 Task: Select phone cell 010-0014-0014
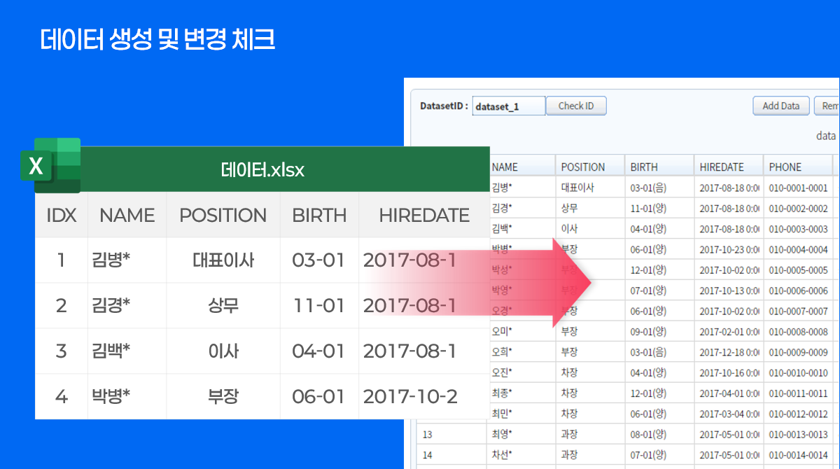(799, 455)
